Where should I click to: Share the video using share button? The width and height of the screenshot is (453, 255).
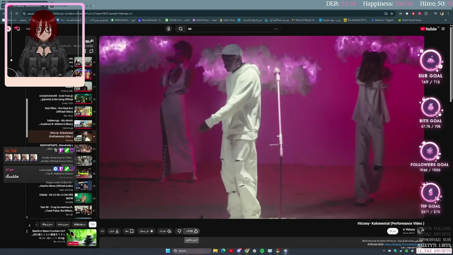pyautogui.click(x=165, y=231)
